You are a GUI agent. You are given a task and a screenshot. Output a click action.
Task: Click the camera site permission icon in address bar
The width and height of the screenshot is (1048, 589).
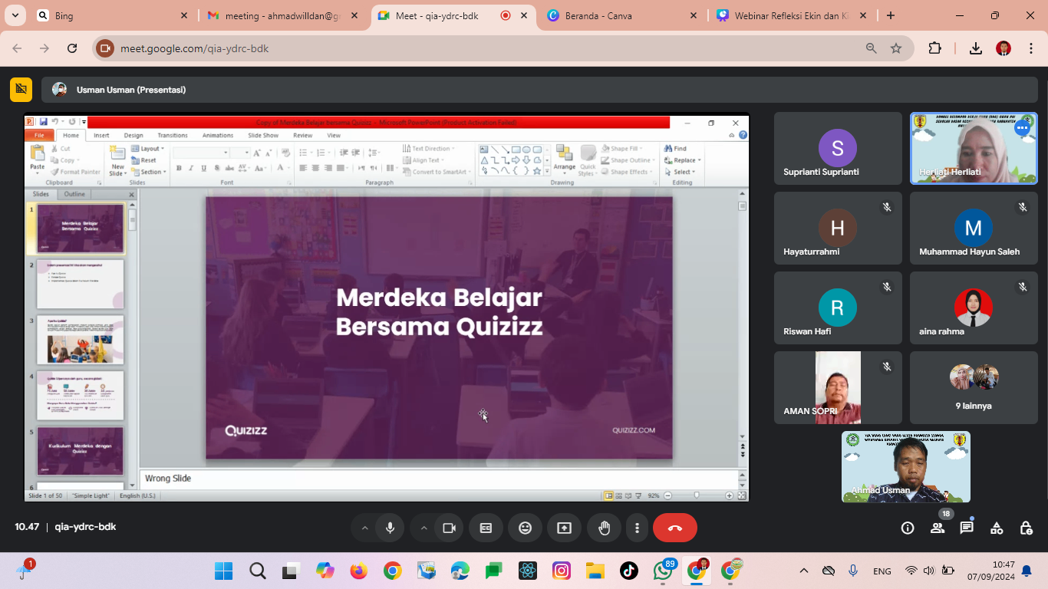(x=105, y=48)
